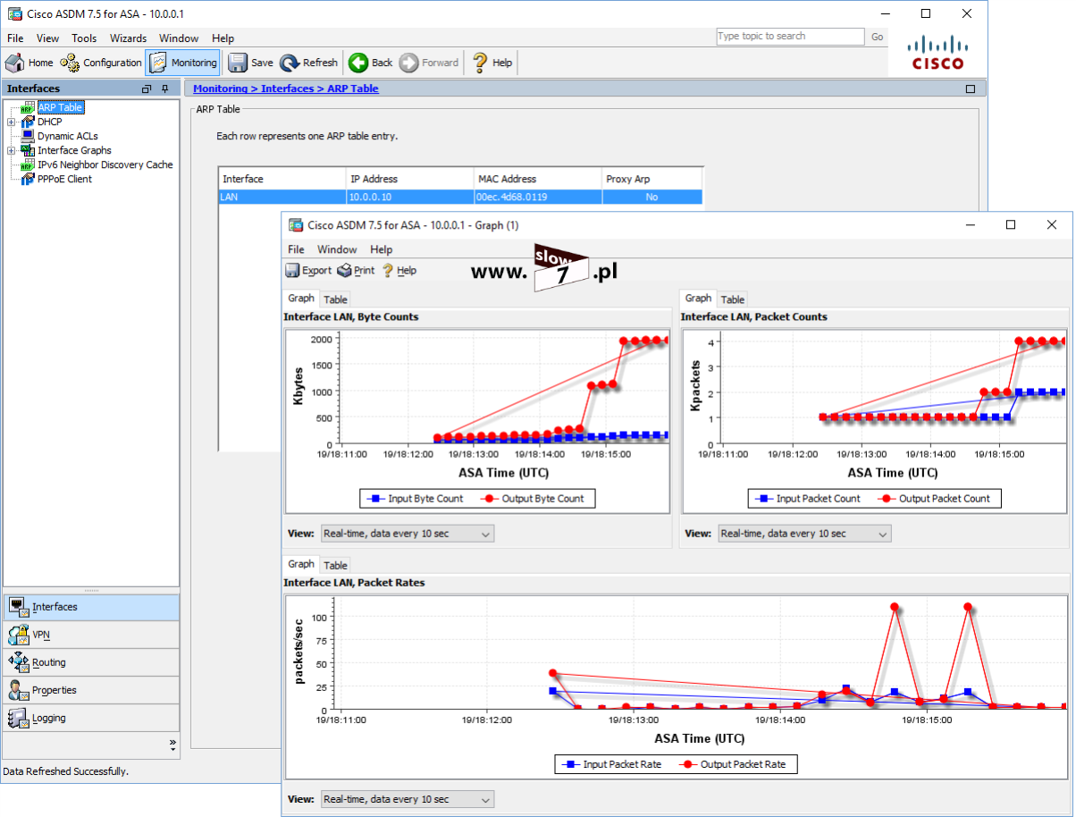Select the 00ec.4d68.0119 MAC address cell
Screen dimensions: 1076x817
tap(537, 197)
